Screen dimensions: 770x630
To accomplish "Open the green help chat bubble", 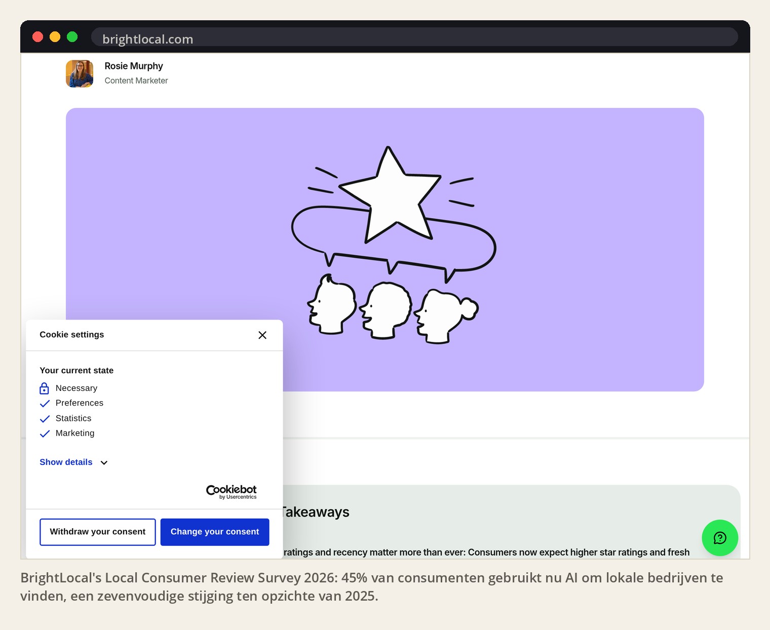I will coord(720,538).
